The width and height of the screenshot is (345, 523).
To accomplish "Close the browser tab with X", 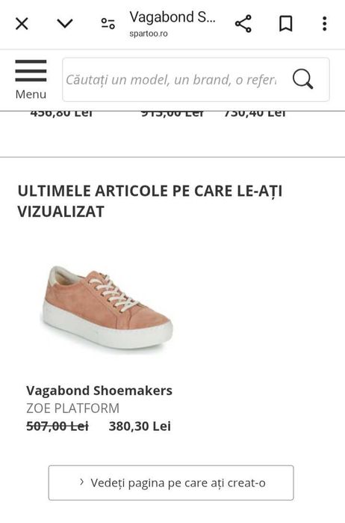I will click(x=22, y=24).
